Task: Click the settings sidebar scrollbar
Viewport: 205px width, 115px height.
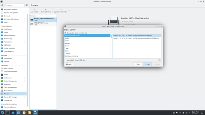Action: (28, 60)
